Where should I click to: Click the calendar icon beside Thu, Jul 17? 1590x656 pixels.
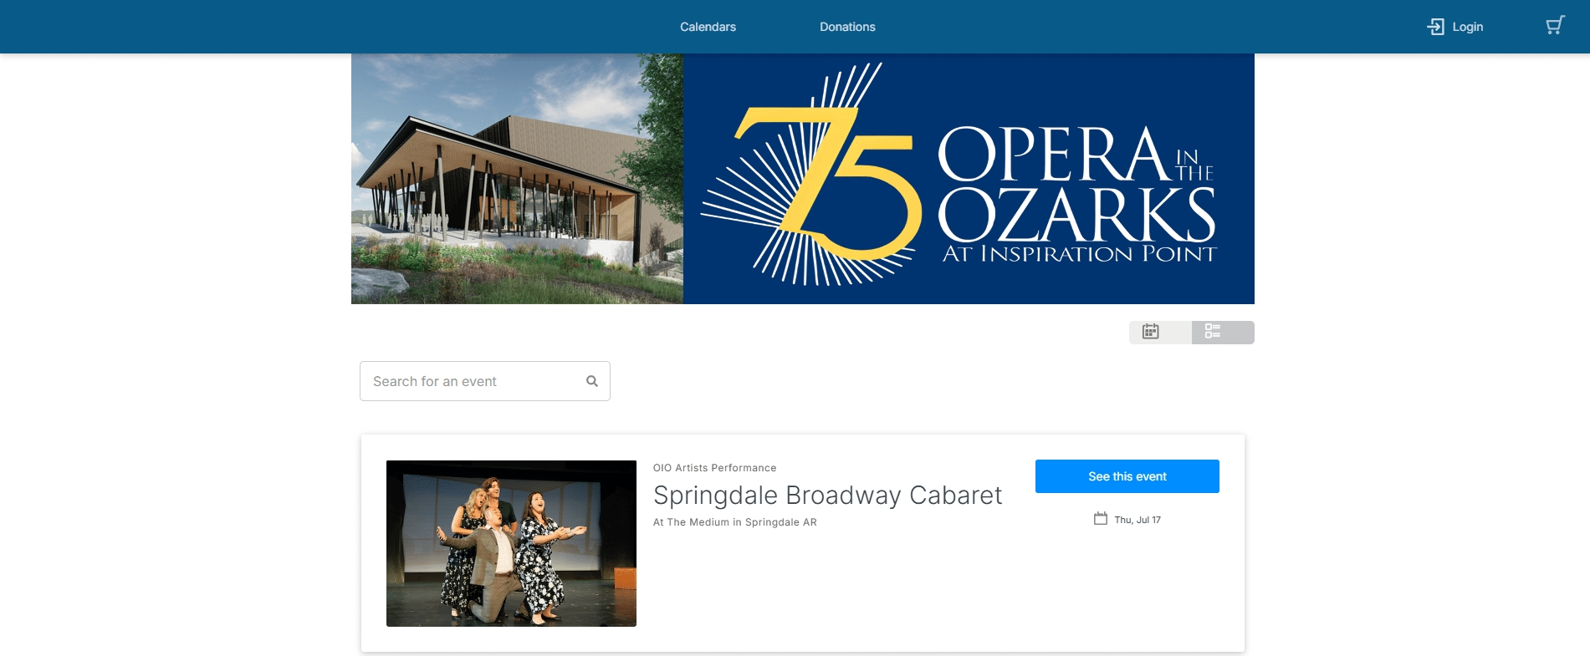pyautogui.click(x=1101, y=519)
